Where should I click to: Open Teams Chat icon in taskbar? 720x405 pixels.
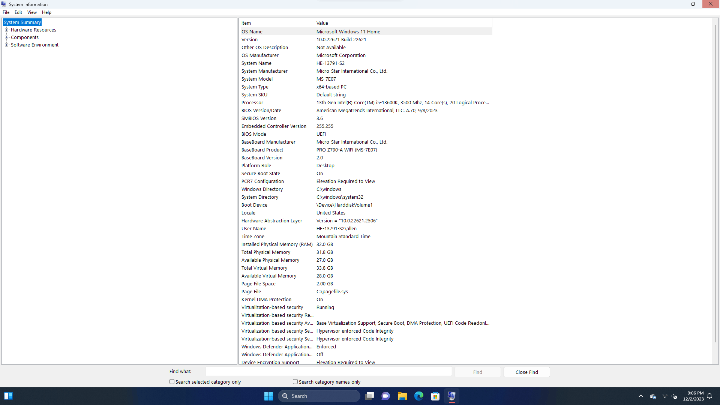pos(385,396)
